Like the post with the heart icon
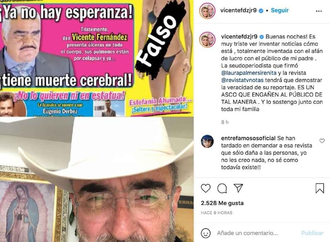 coord(205,188)
